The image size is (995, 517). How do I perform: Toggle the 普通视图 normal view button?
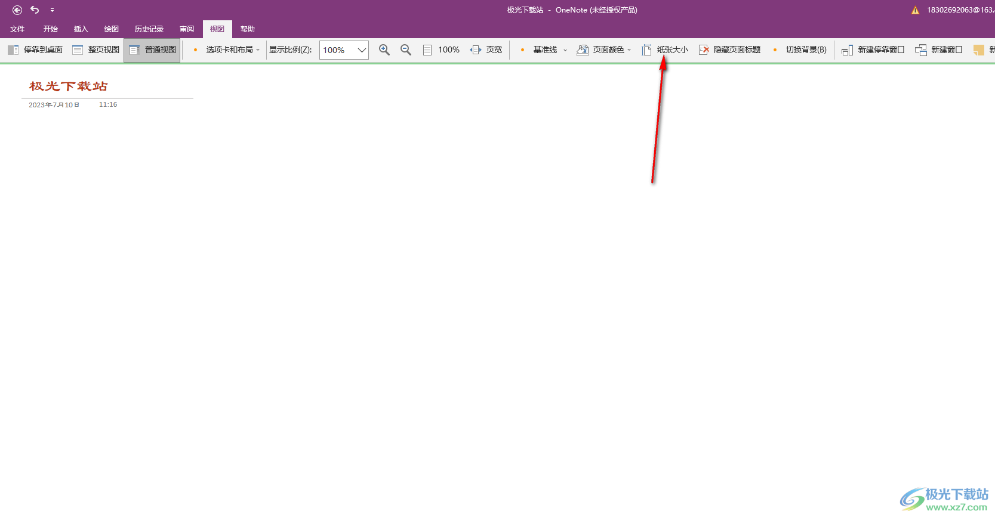[x=152, y=50]
